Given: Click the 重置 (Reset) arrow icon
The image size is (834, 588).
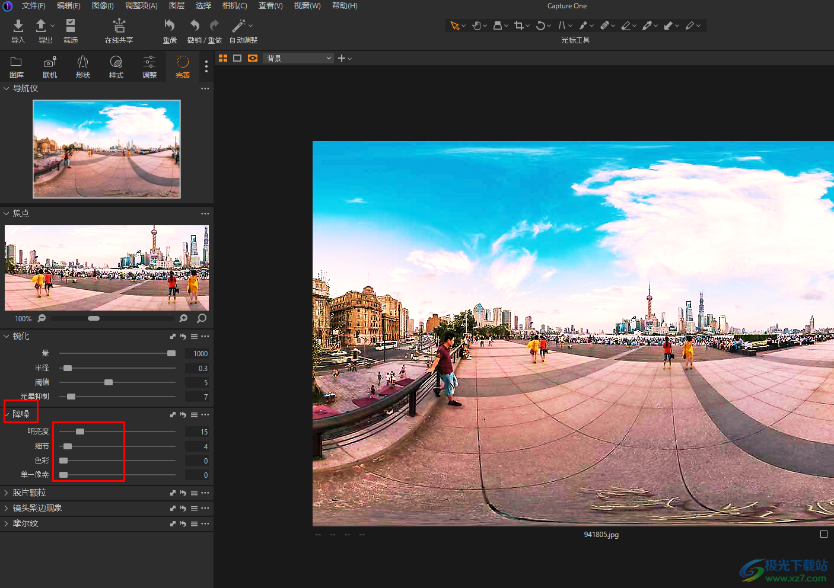Looking at the screenshot, I should (170, 25).
